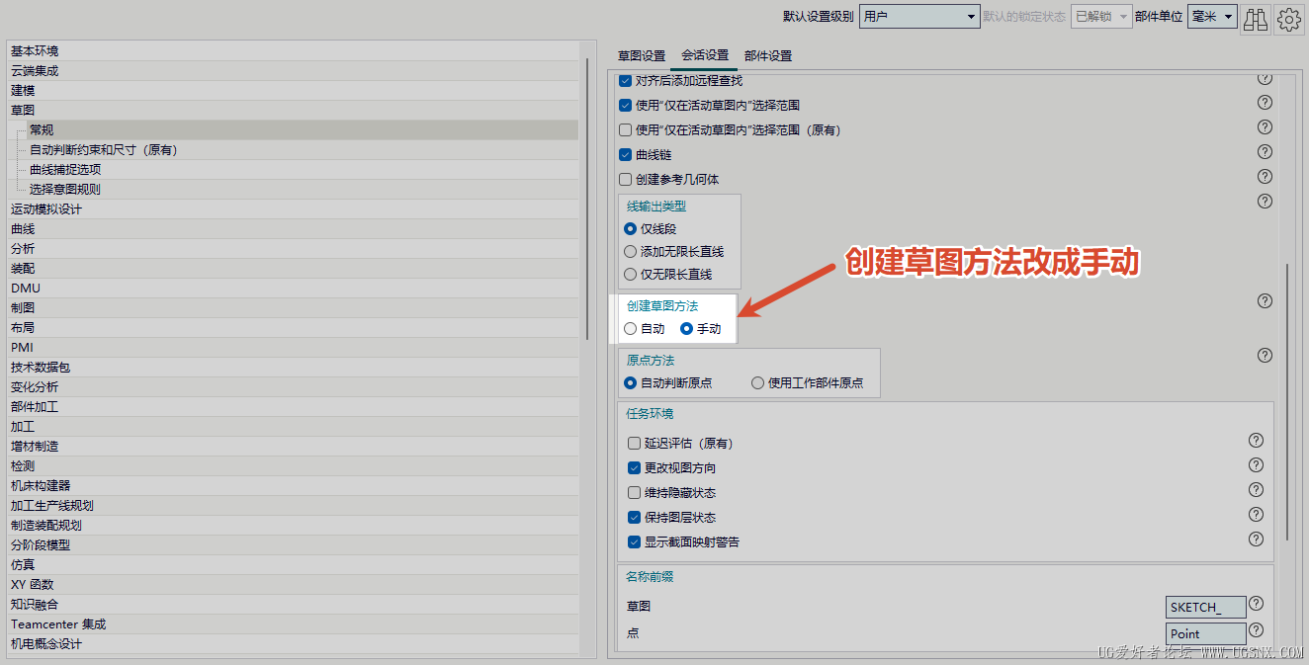Viewport: 1309px width, 665px height.
Task: Uncheck 使用"仅在活动草图内"选择范围
Action: pos(625,105)
